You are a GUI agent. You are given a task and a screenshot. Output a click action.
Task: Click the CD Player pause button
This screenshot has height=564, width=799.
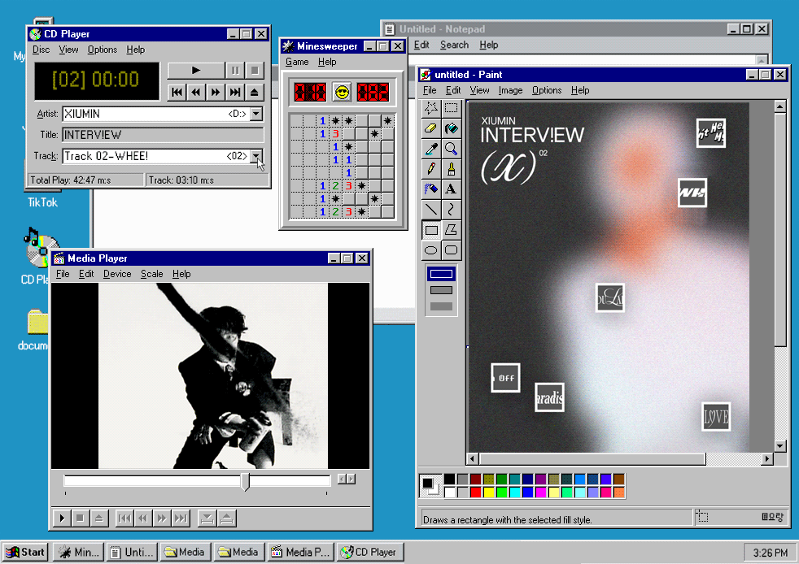click(235, 70)
